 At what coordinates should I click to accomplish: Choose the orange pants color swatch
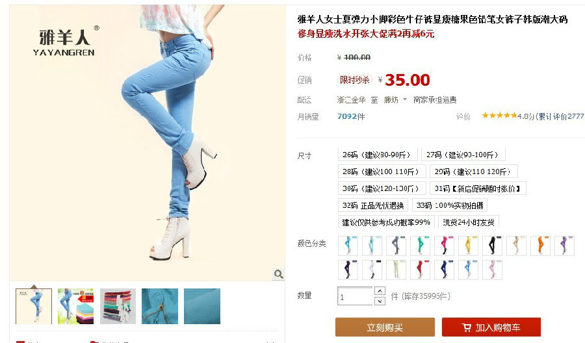coord(540,246)
